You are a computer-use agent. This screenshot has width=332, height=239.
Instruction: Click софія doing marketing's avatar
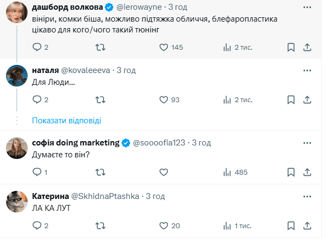17,148
